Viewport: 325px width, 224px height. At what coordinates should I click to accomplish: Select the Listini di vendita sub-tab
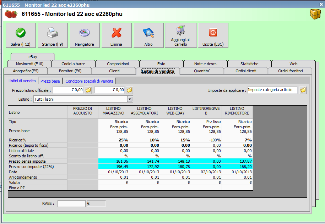pyautogui.click(x=22, y=81)
